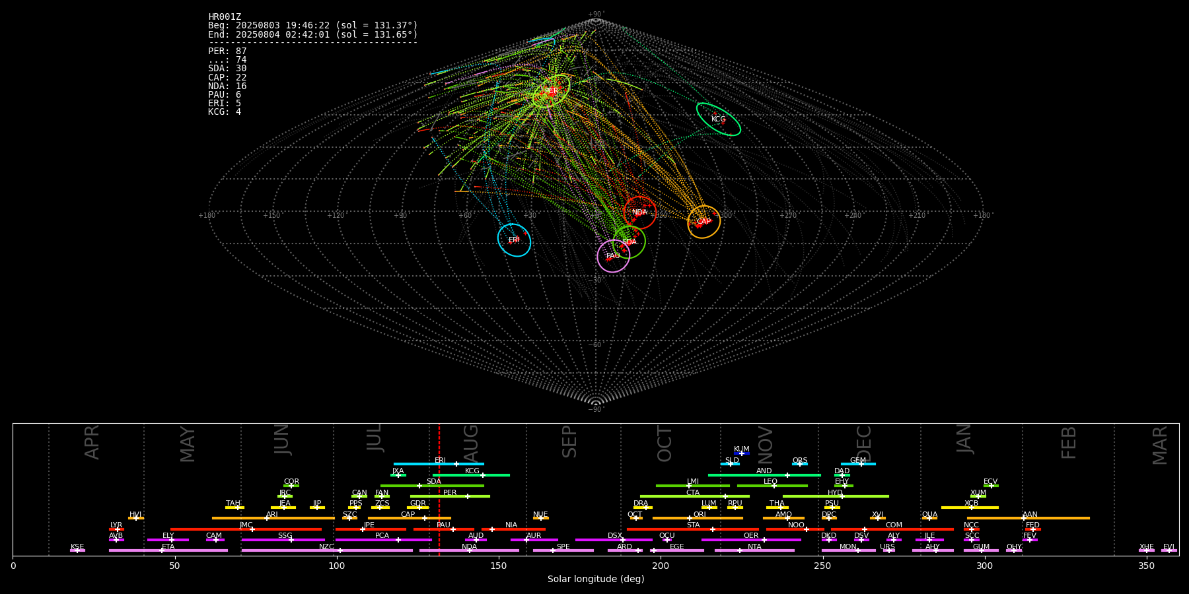
Task: Select the NTA pink timeline bar
Action: (x=754, y=550)
